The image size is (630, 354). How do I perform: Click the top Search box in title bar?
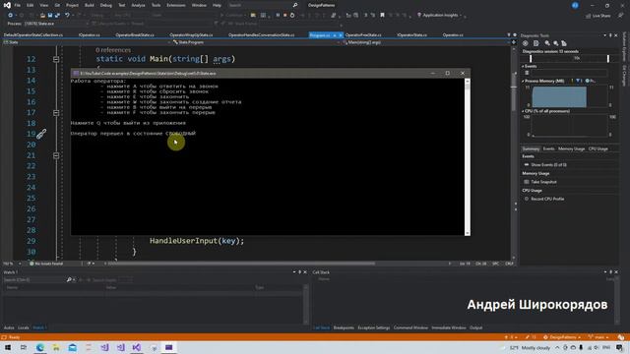[x=263, y=5]
